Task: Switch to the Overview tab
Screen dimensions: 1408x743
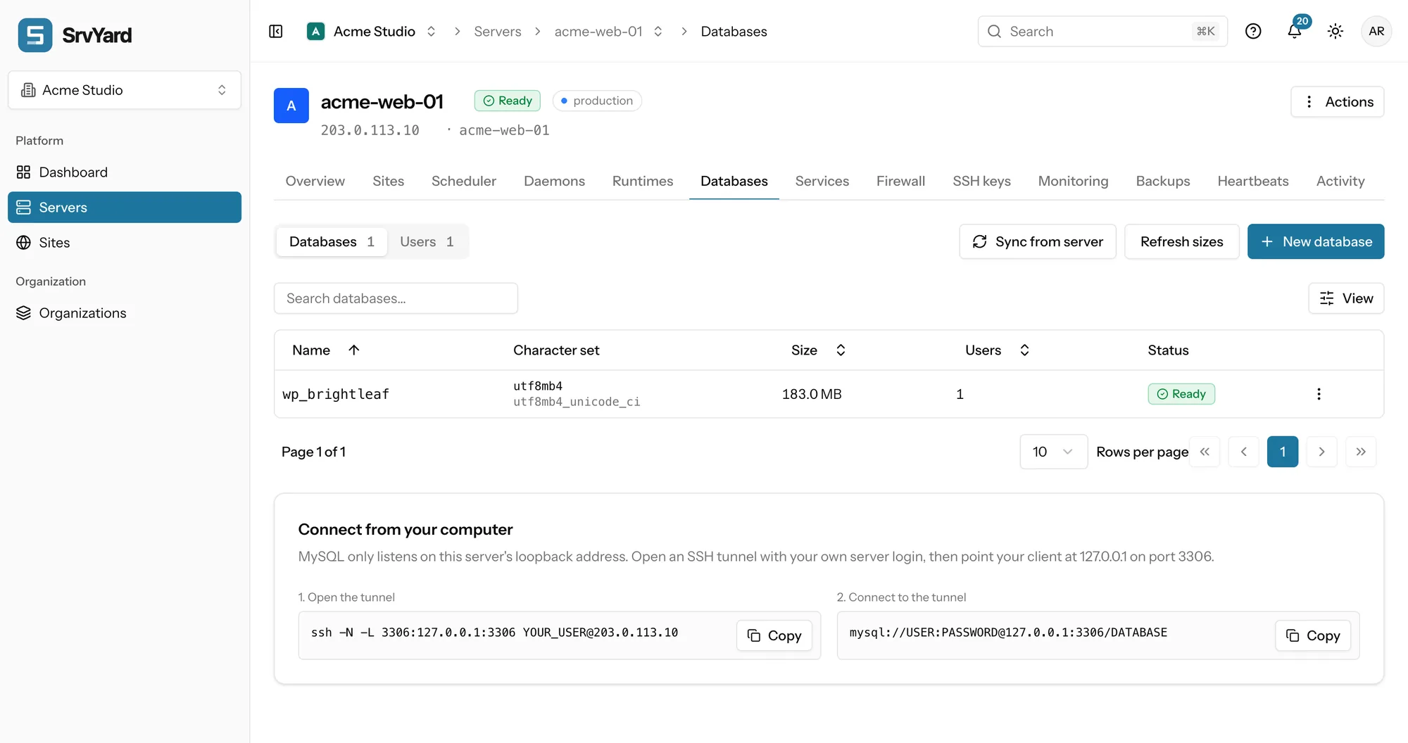Action: [x=315, y=181]
